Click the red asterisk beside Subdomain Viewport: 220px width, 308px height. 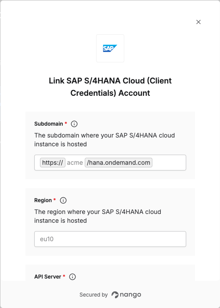(66, 123)
